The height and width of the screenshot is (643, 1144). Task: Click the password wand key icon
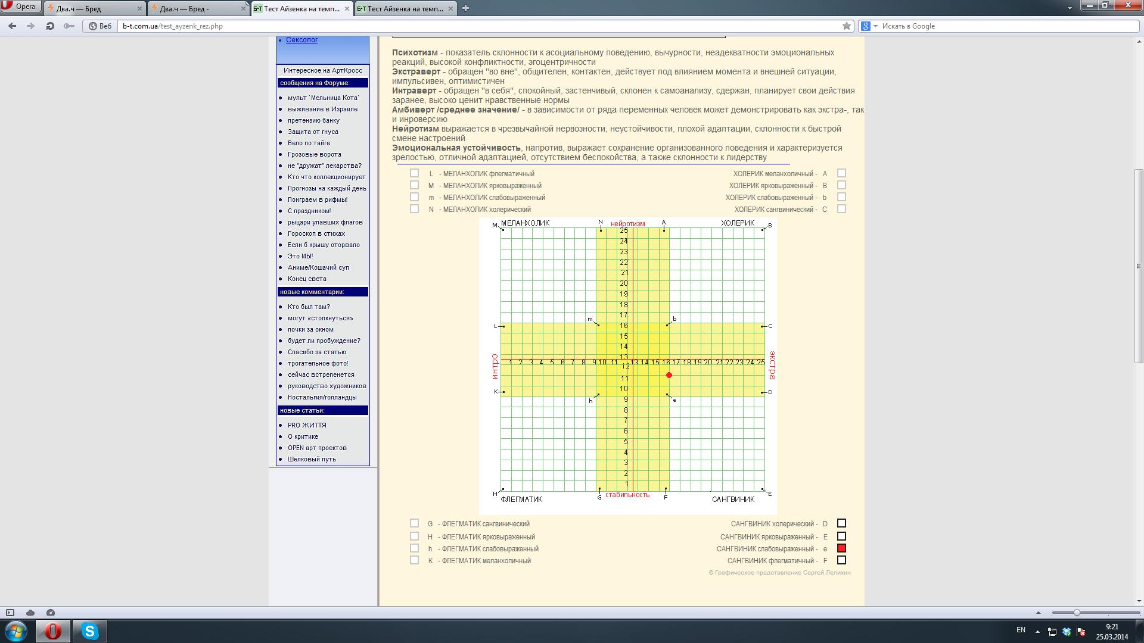pyautogui.click(x=69, y=26)
